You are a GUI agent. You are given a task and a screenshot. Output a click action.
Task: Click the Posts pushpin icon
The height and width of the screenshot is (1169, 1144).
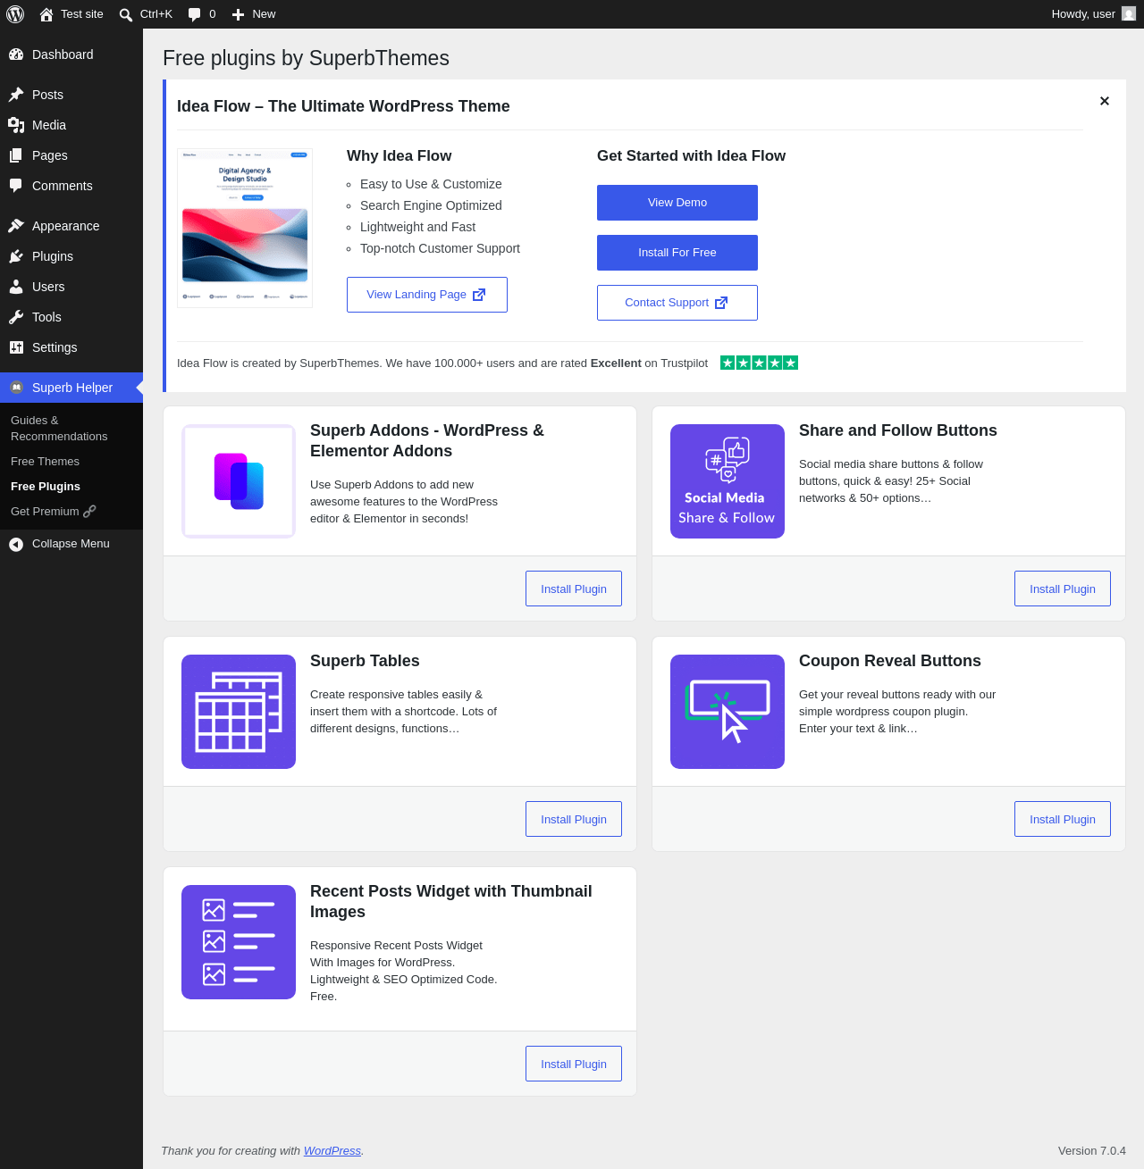[x=16, y=95]
